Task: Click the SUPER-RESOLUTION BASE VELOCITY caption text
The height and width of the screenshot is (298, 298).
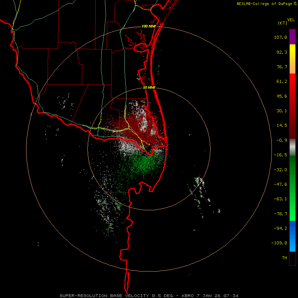Action: click(104, 296)
